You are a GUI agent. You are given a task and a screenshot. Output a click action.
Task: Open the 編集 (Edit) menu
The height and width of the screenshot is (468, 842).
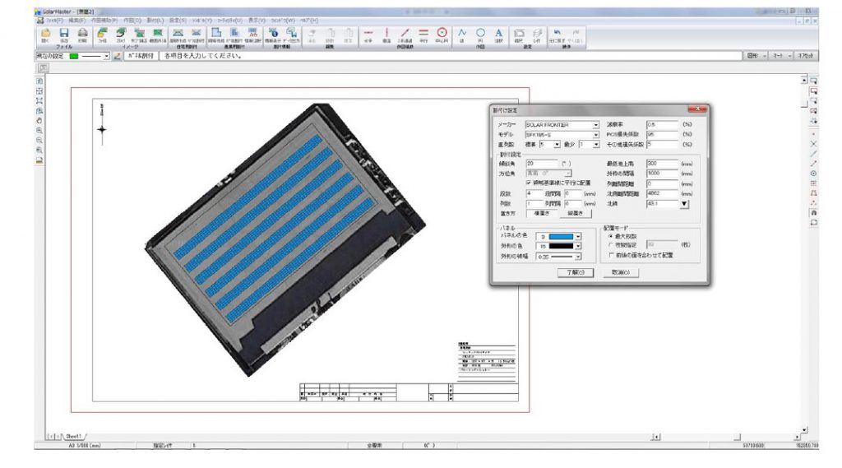76,21
